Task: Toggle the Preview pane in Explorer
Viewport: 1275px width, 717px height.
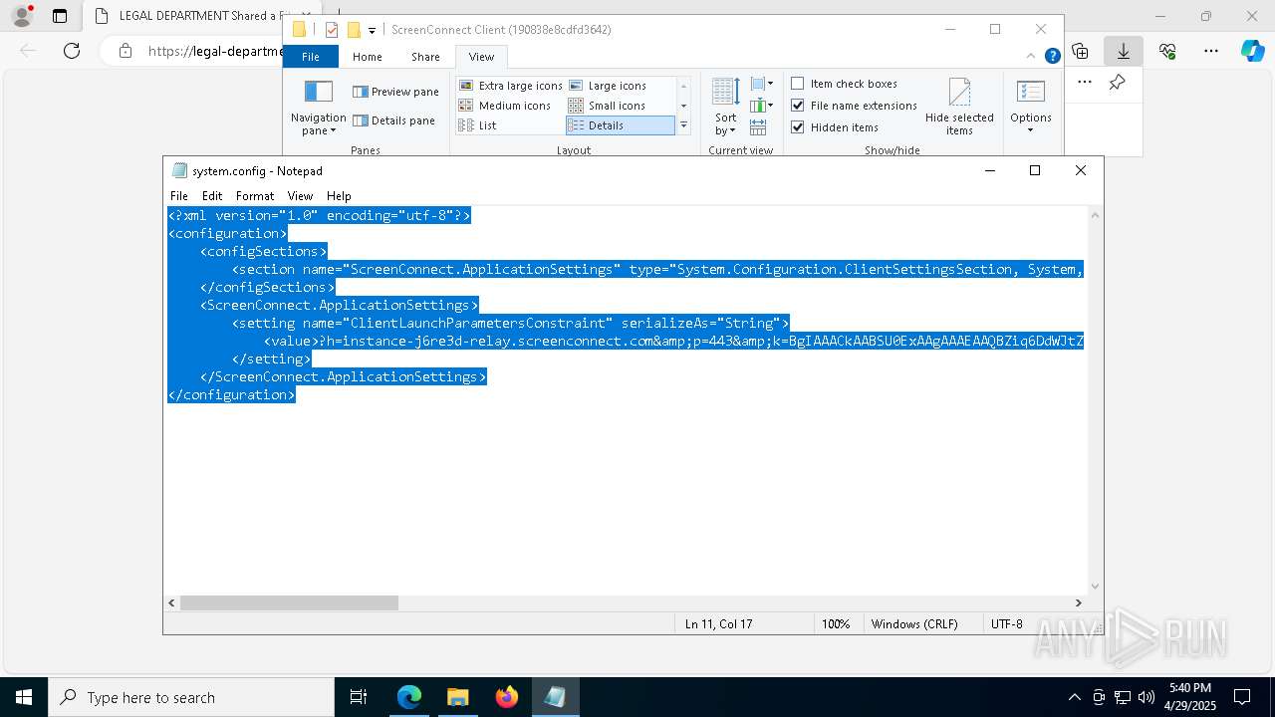Action: coord(395,92)
